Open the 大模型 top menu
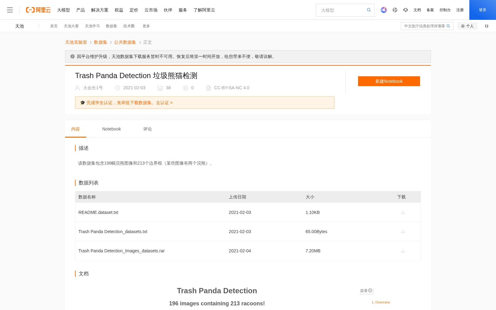 [64, 10]
